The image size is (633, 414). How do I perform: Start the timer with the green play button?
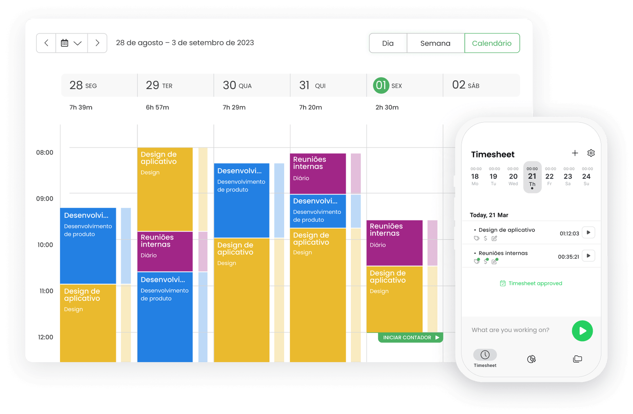(582, 331)
